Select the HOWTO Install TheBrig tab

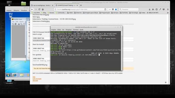(x=67, y=5)
